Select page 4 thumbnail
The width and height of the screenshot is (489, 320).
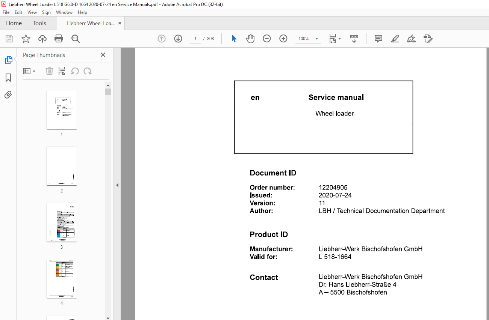click(x=62, y=278)
